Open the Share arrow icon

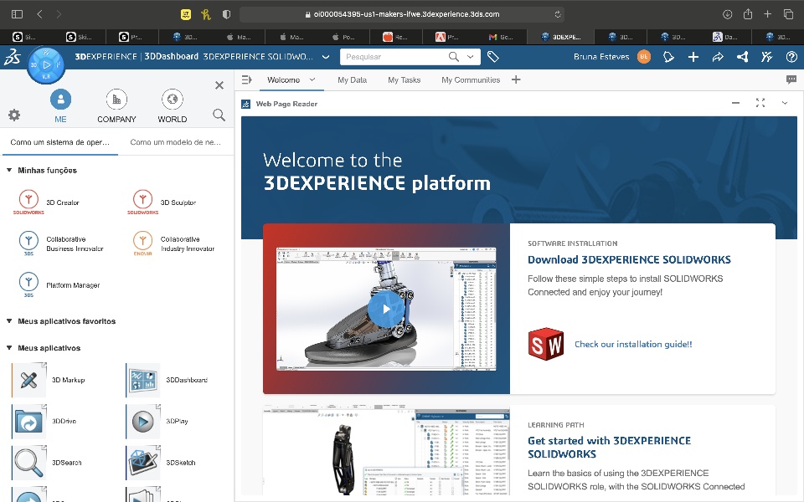[718, 57]
